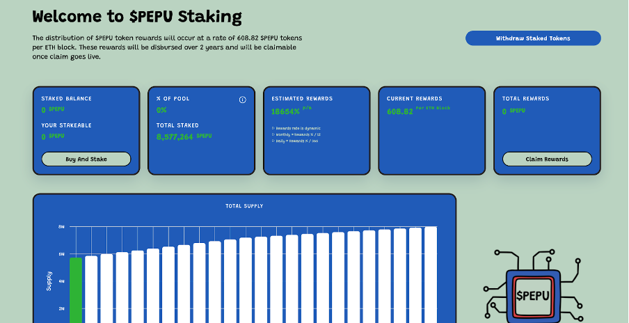Viewport: 629px width, 323px height.
Task: Click the CURRENT REWARDS label
Action: click(415, 99)
